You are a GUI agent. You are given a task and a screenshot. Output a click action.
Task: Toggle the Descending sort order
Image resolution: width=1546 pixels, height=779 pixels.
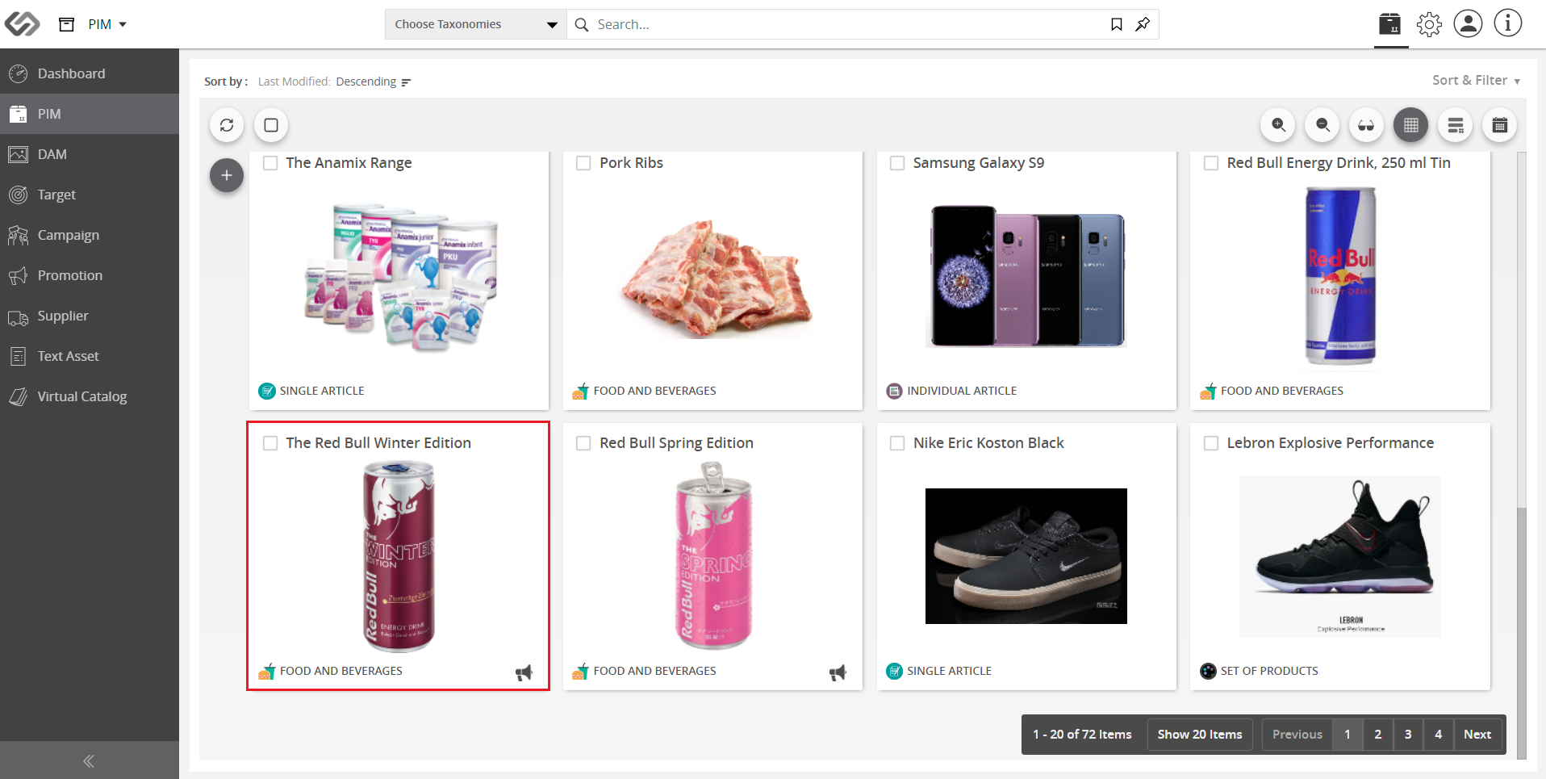click(374, 82)
